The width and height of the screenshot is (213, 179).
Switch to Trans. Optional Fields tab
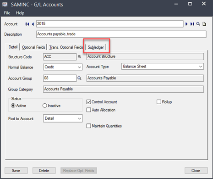pyautogui.click(x=66, y=47)
